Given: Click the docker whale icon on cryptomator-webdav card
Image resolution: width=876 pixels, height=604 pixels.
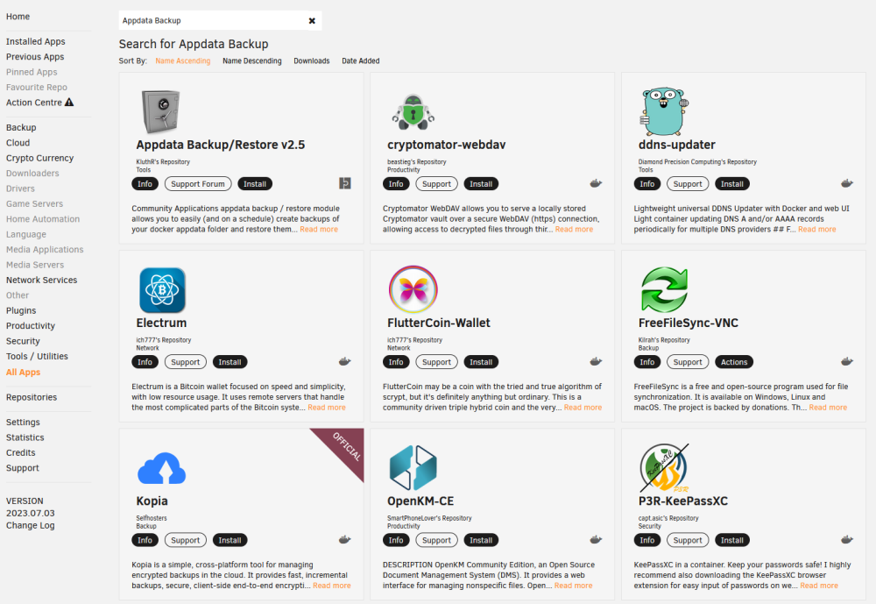Looking at the screenshot, I should [x=596, y=183].
